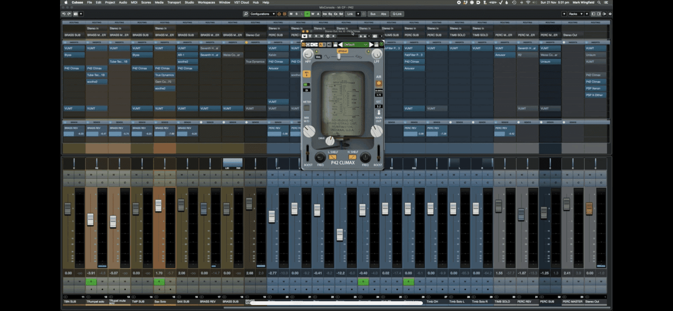Viewport: 673px width, 311px height.
Task: Click the L listen bypass toolbar icon
Action: 302,14
